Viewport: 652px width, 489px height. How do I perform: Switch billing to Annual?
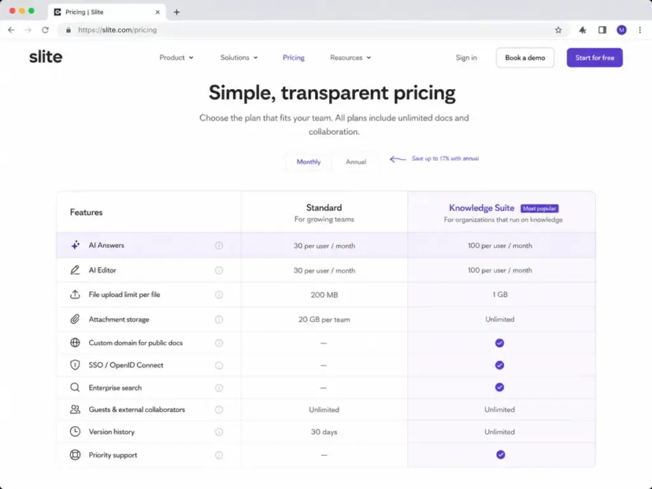coord(356,162)
